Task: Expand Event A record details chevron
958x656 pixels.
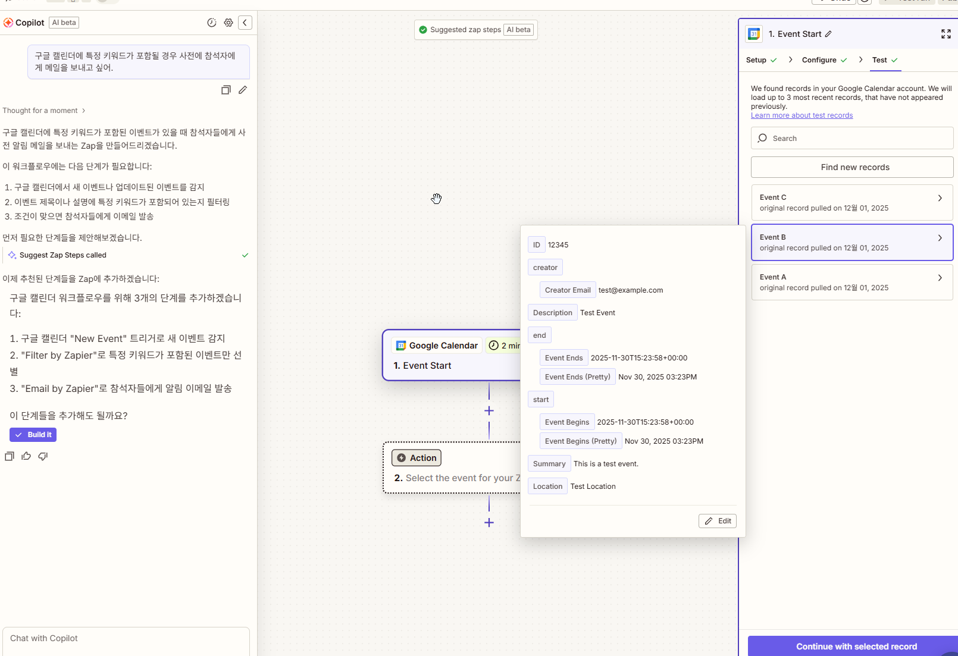Action: pyautogui.click(x=940, y=278)
